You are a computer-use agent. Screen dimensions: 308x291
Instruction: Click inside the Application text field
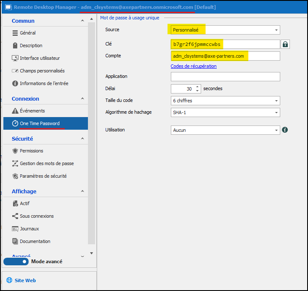coord(225,77)
